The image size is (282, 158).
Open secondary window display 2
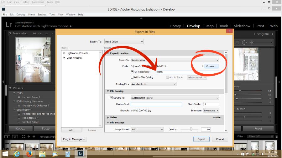(x=15, y=137)
